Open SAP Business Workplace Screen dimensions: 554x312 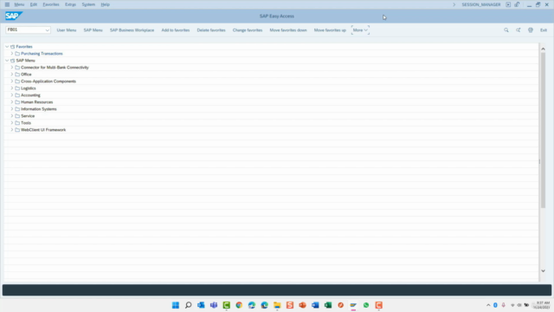pos(132,30)
